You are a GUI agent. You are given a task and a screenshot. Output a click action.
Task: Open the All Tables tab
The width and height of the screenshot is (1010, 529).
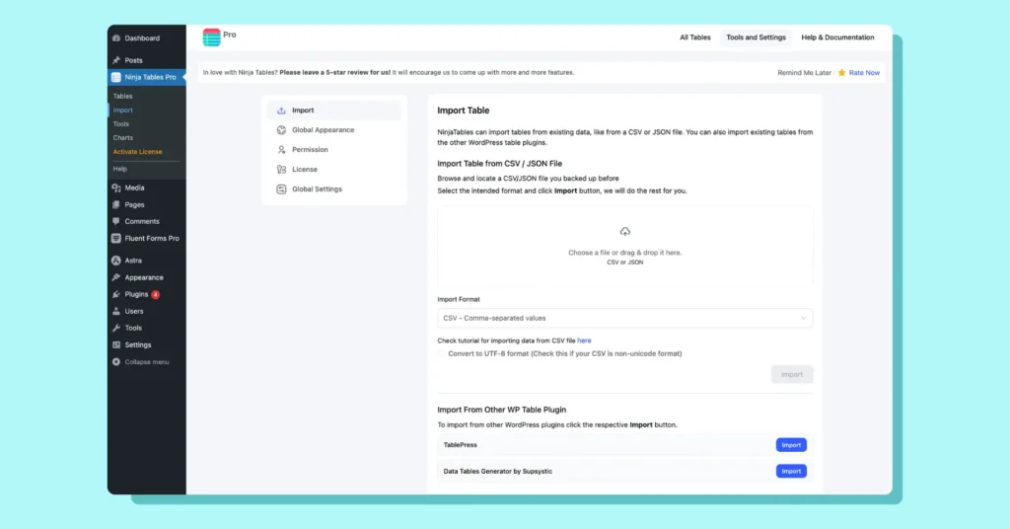695,38
